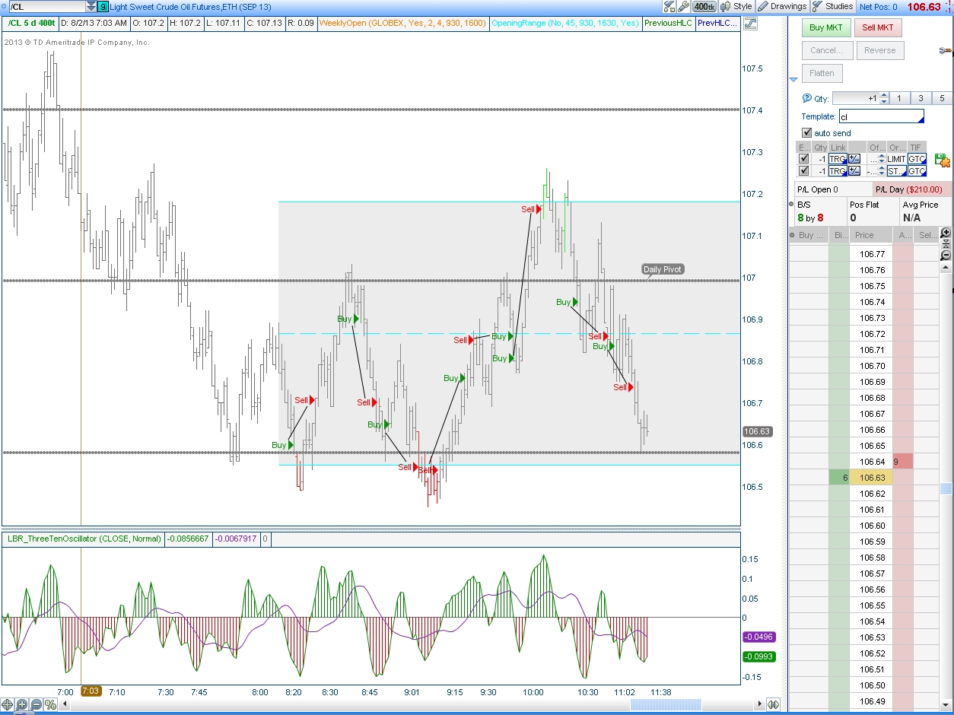Open second row ST.. order type dropdown
The width and height of the screenshot is (954, 715).
[896, 171]
